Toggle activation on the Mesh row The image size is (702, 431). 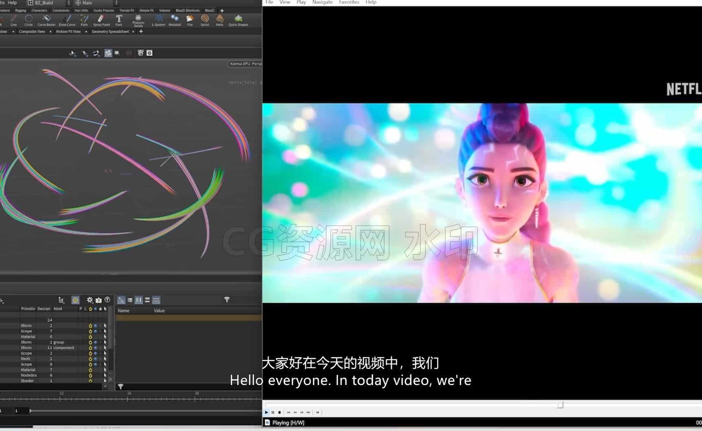pos(90,359)
